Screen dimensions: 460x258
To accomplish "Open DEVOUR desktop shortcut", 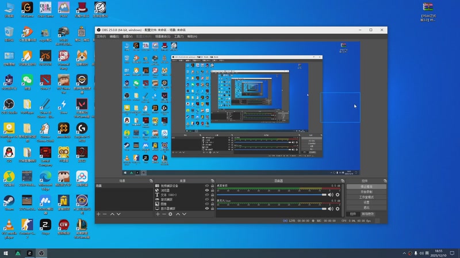I will 45,58.
